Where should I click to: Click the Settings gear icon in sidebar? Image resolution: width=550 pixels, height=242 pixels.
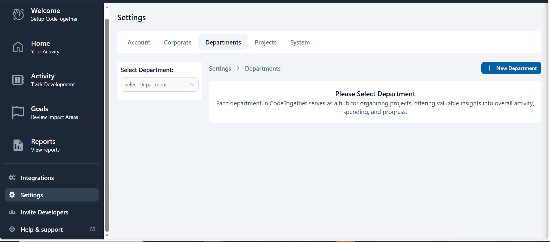tap(12, 195)
